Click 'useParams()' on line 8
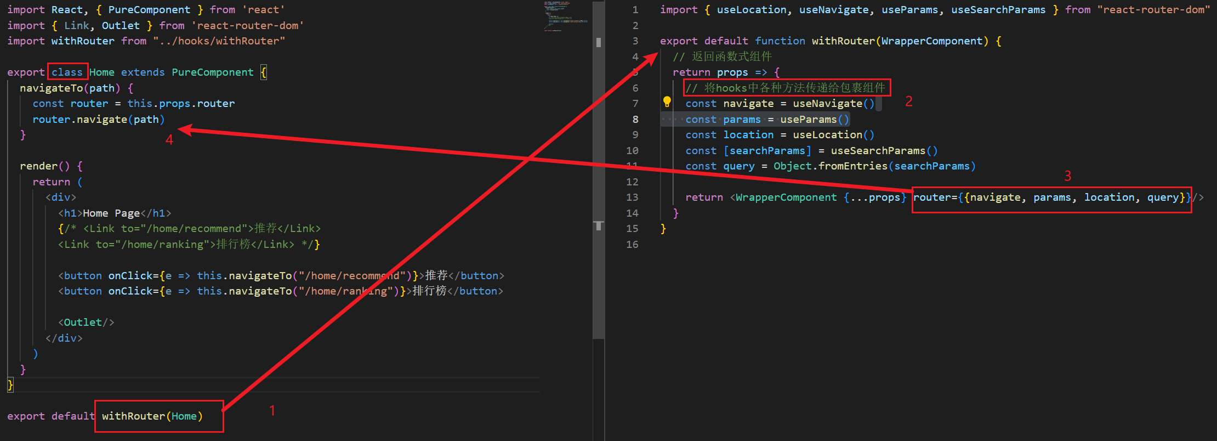Image resolution: width=1217 pixels, height=441 pixels. pyautogui.click(x=815, y=120)
